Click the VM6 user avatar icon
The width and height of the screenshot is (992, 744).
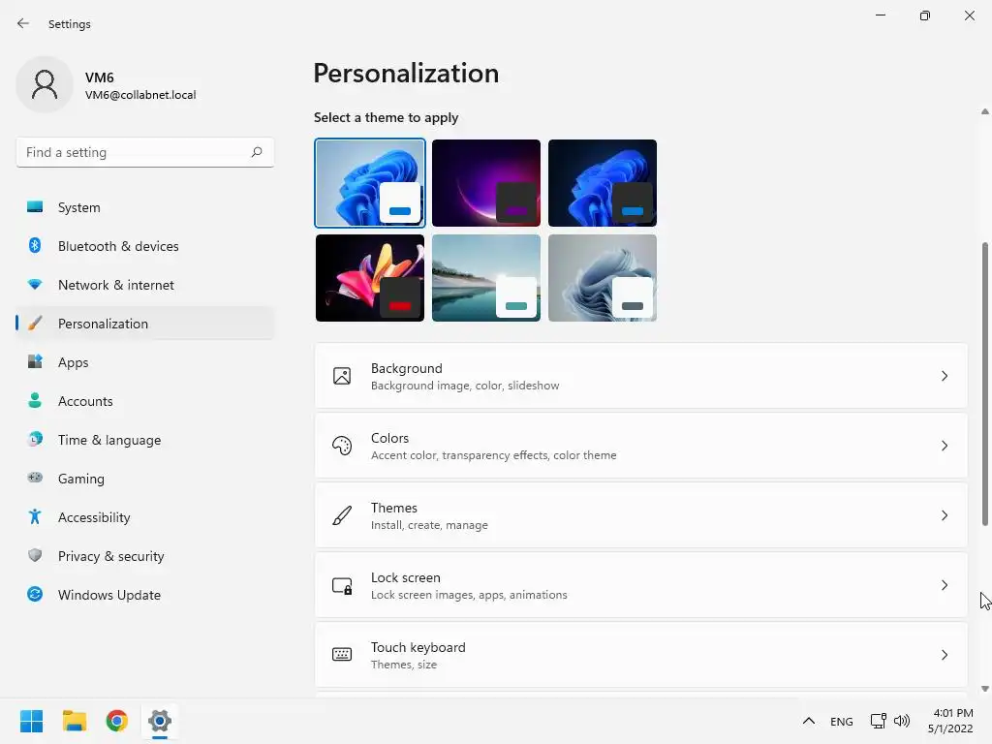tap(45, 84)
